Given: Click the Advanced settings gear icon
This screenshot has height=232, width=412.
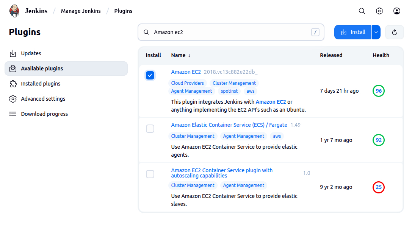Looking at the screenshot, I should (x=13, y=99).
